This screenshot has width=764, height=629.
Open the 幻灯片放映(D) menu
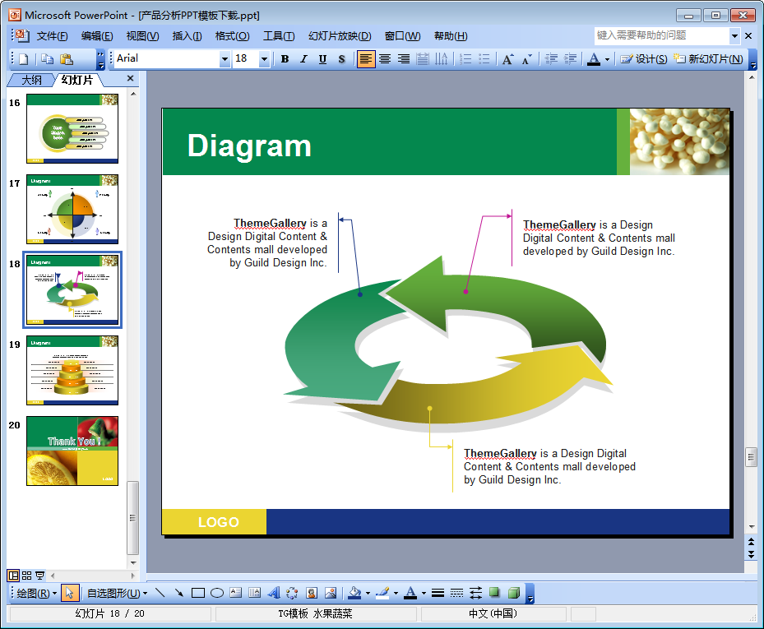click(340, 36)
